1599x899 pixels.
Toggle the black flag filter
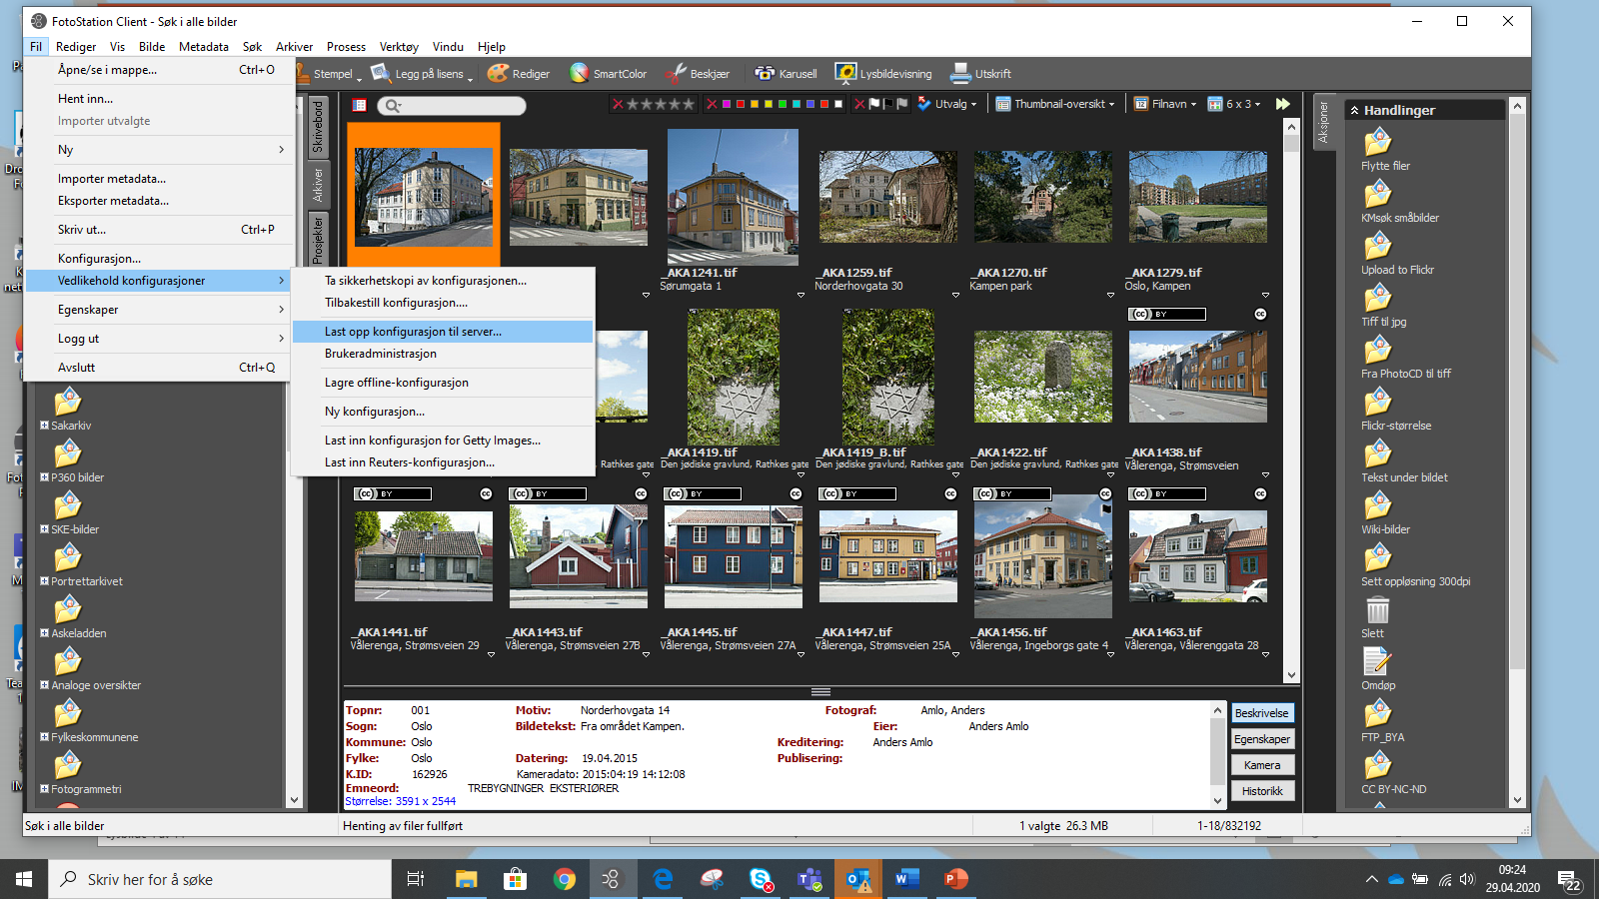[888, 104]
